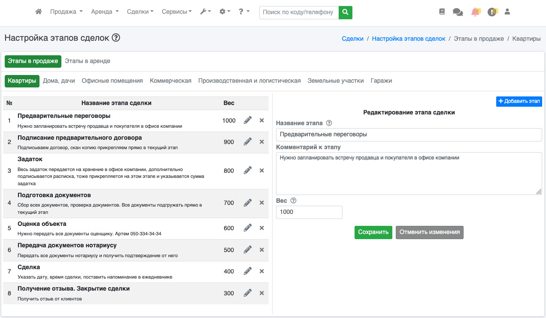
Task: Edit the Сделка stage with pencil icon
Action: tap(248, 271)
